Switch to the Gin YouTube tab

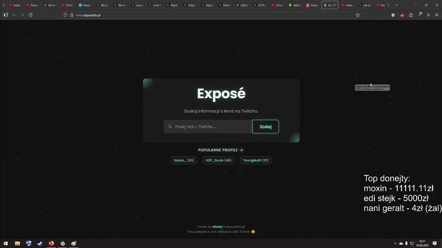pos(381,5)
